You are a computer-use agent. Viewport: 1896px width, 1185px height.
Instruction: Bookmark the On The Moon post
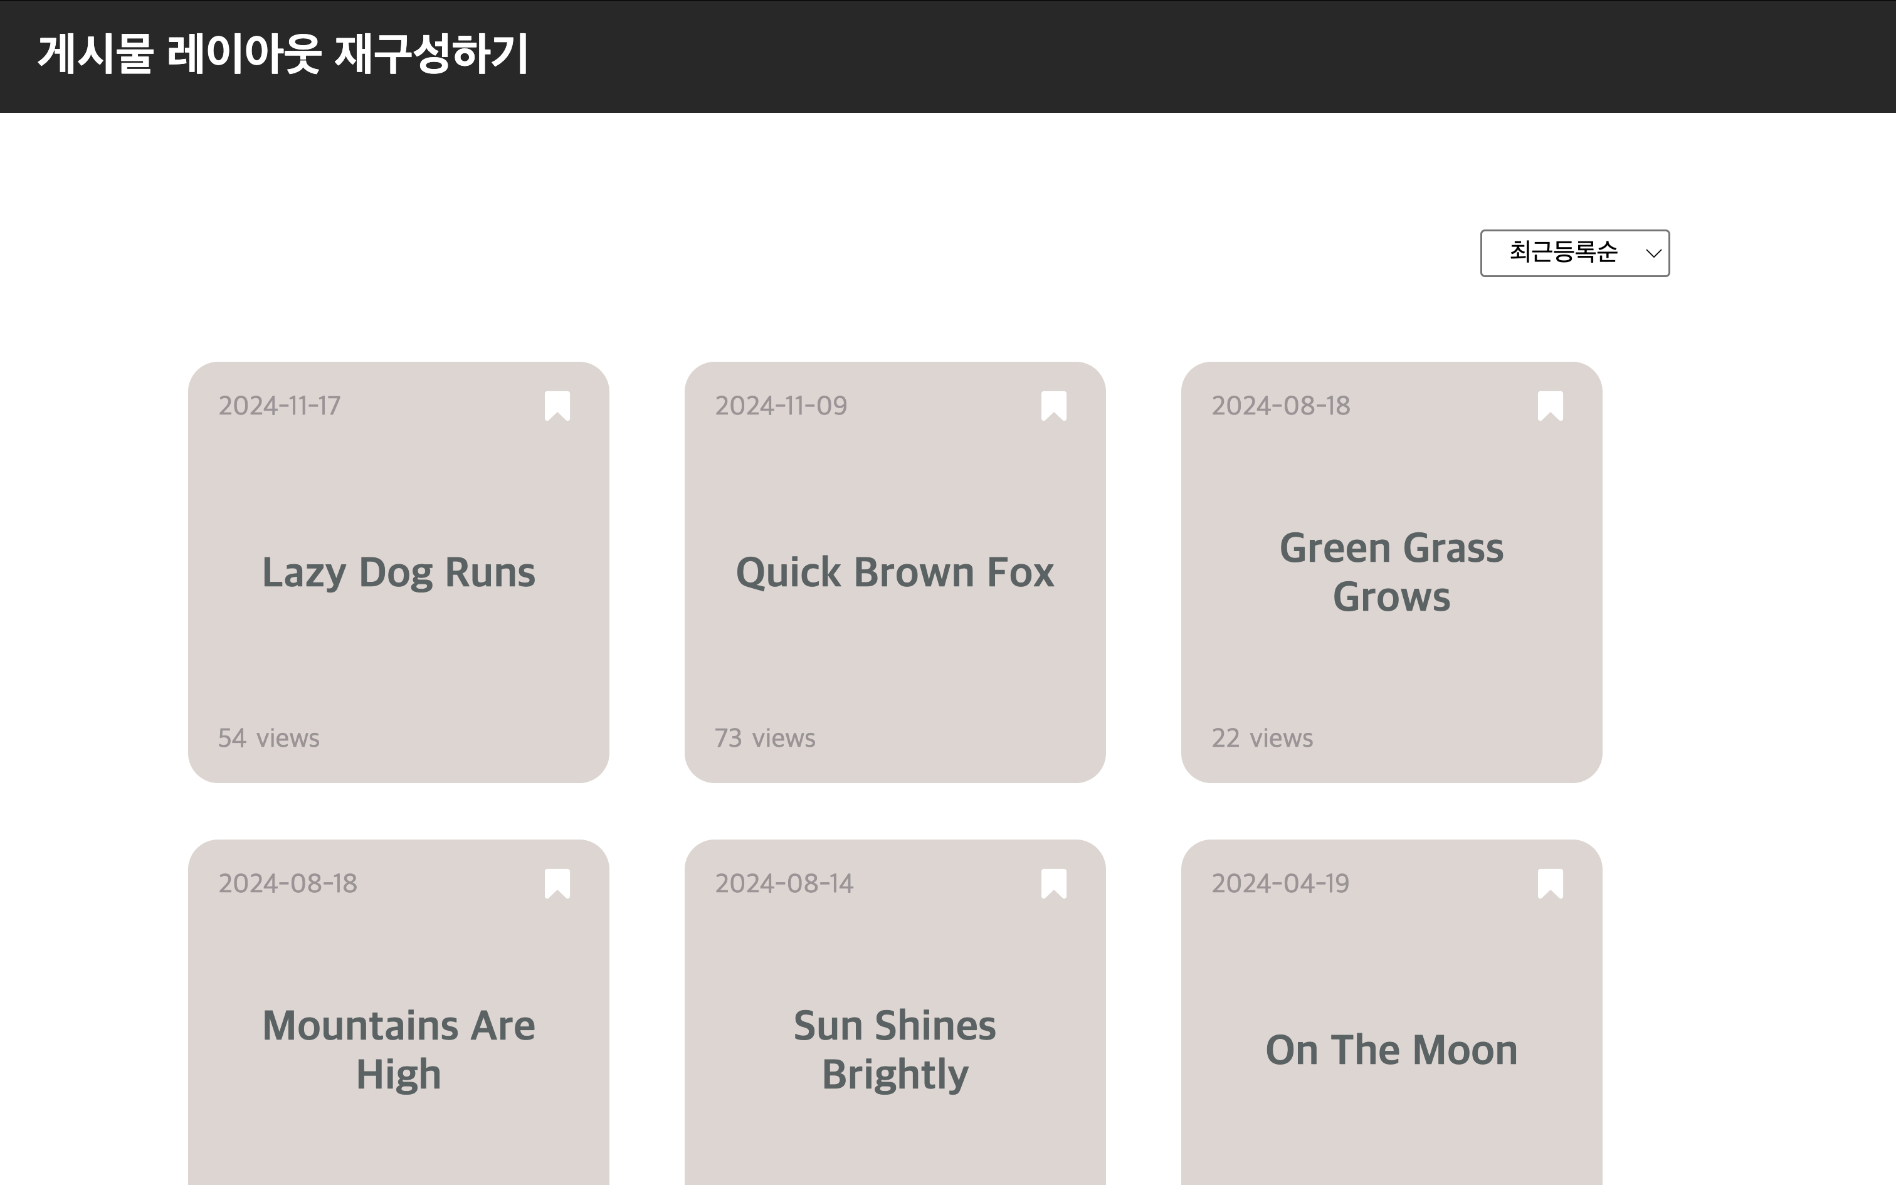tap(1551, 884)
